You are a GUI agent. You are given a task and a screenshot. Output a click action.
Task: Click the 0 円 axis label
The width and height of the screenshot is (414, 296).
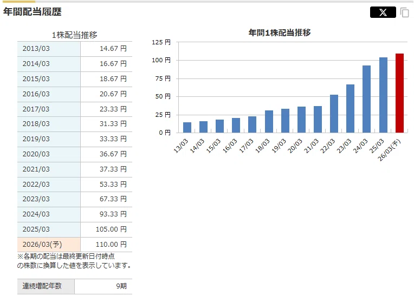click(x=165, y=133)
